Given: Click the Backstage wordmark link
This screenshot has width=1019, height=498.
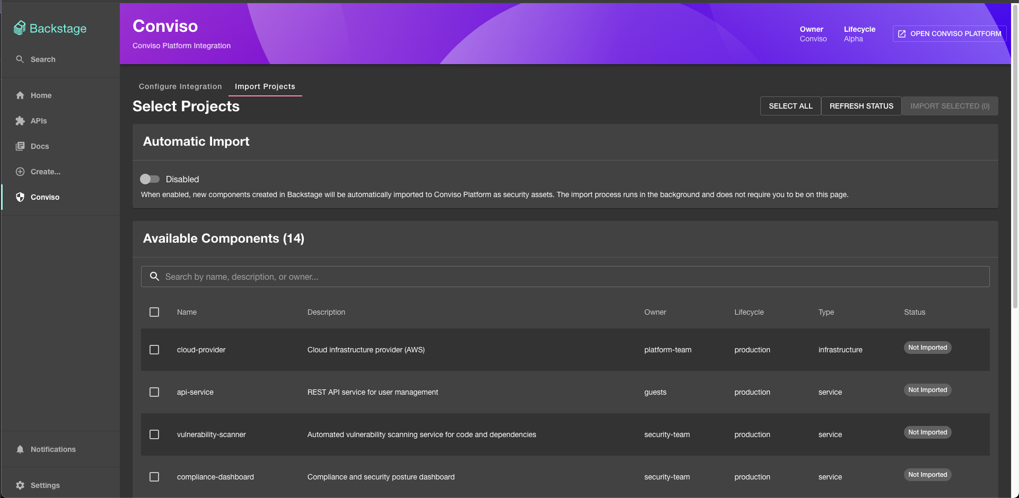Looking at the screenshot, I should click(58, 29).
